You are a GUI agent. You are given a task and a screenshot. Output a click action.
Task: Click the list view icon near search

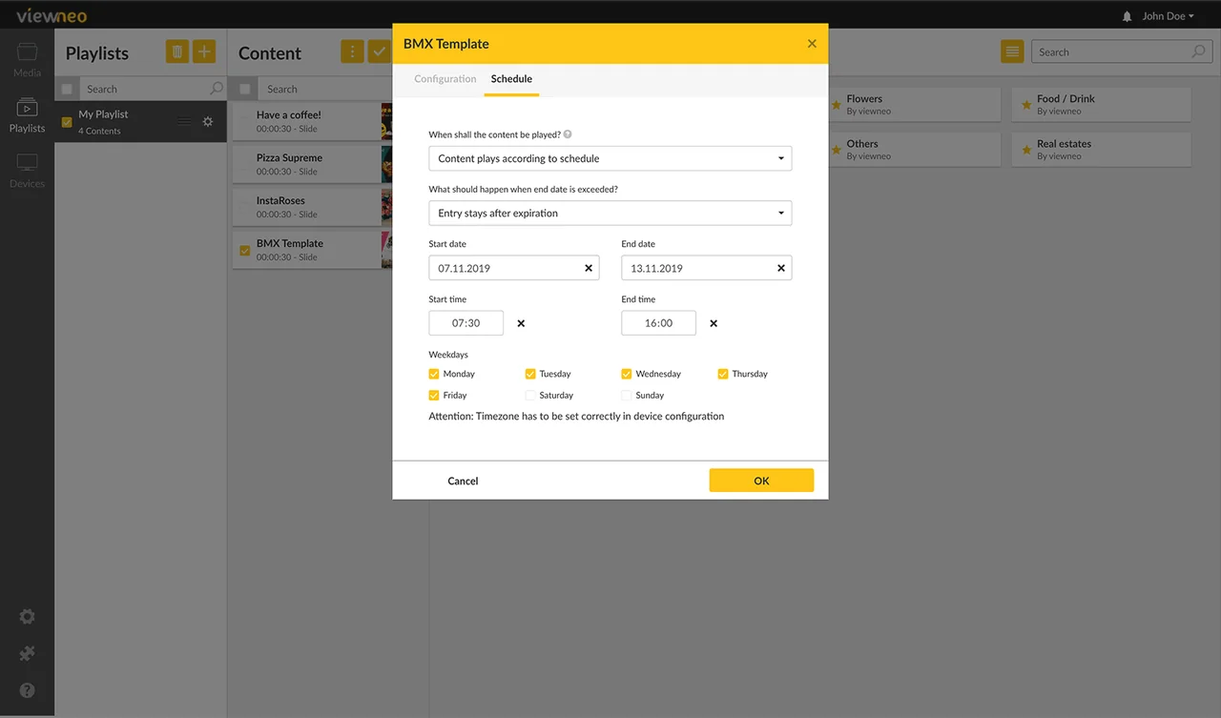pos(1012,51)
